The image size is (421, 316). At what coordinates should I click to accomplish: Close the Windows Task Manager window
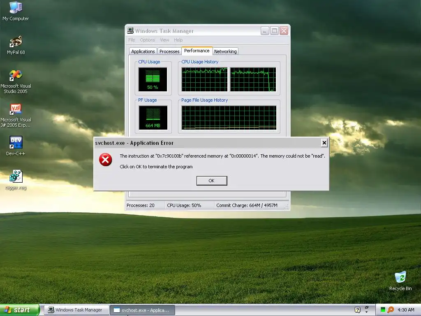(x=284, y=31)
